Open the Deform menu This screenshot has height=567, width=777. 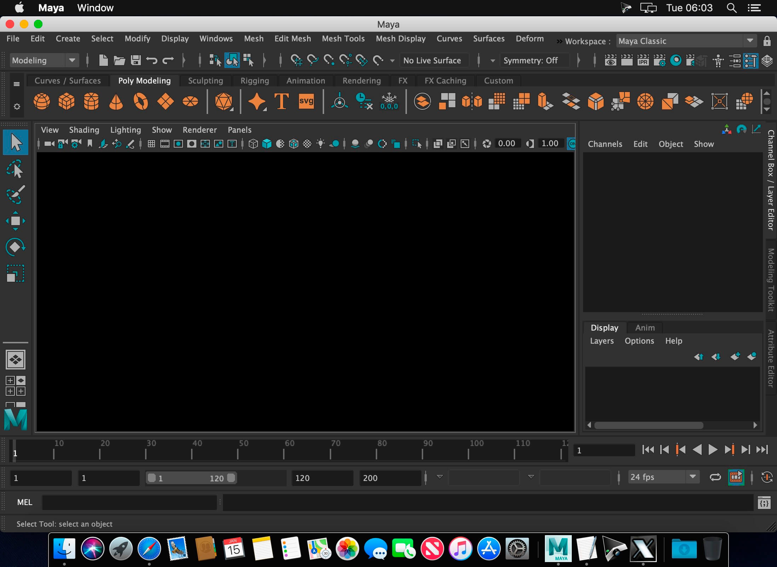[530, 38]
